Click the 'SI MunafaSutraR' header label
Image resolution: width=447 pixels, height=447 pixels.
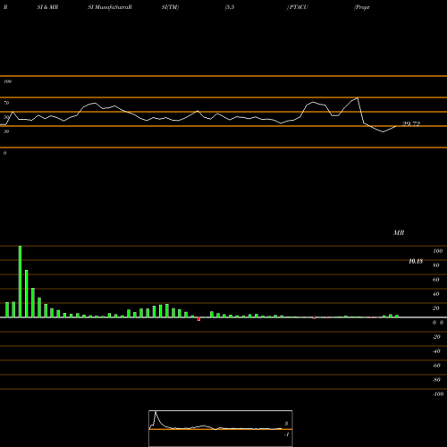110,7
